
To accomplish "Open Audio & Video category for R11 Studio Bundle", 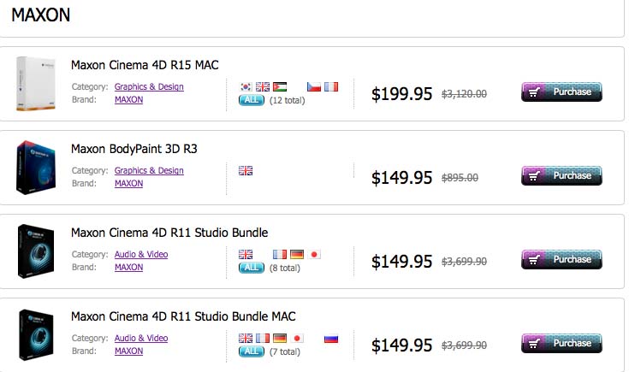I will tap(141, 254).
